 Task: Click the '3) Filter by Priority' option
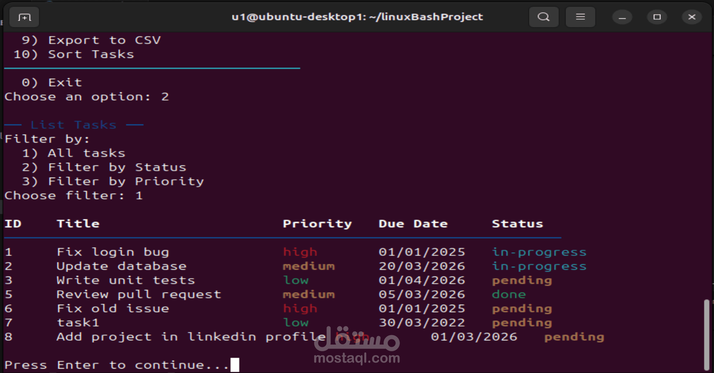(113, 181)
